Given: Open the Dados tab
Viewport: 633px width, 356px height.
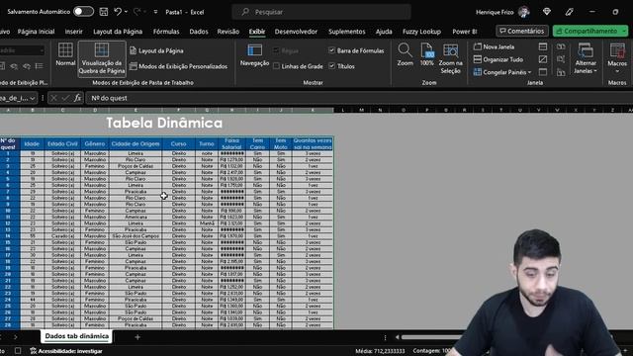Looking at the screenshot, I should [199, 32].
